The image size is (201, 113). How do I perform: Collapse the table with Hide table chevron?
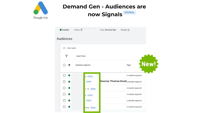tap(64, 48)
